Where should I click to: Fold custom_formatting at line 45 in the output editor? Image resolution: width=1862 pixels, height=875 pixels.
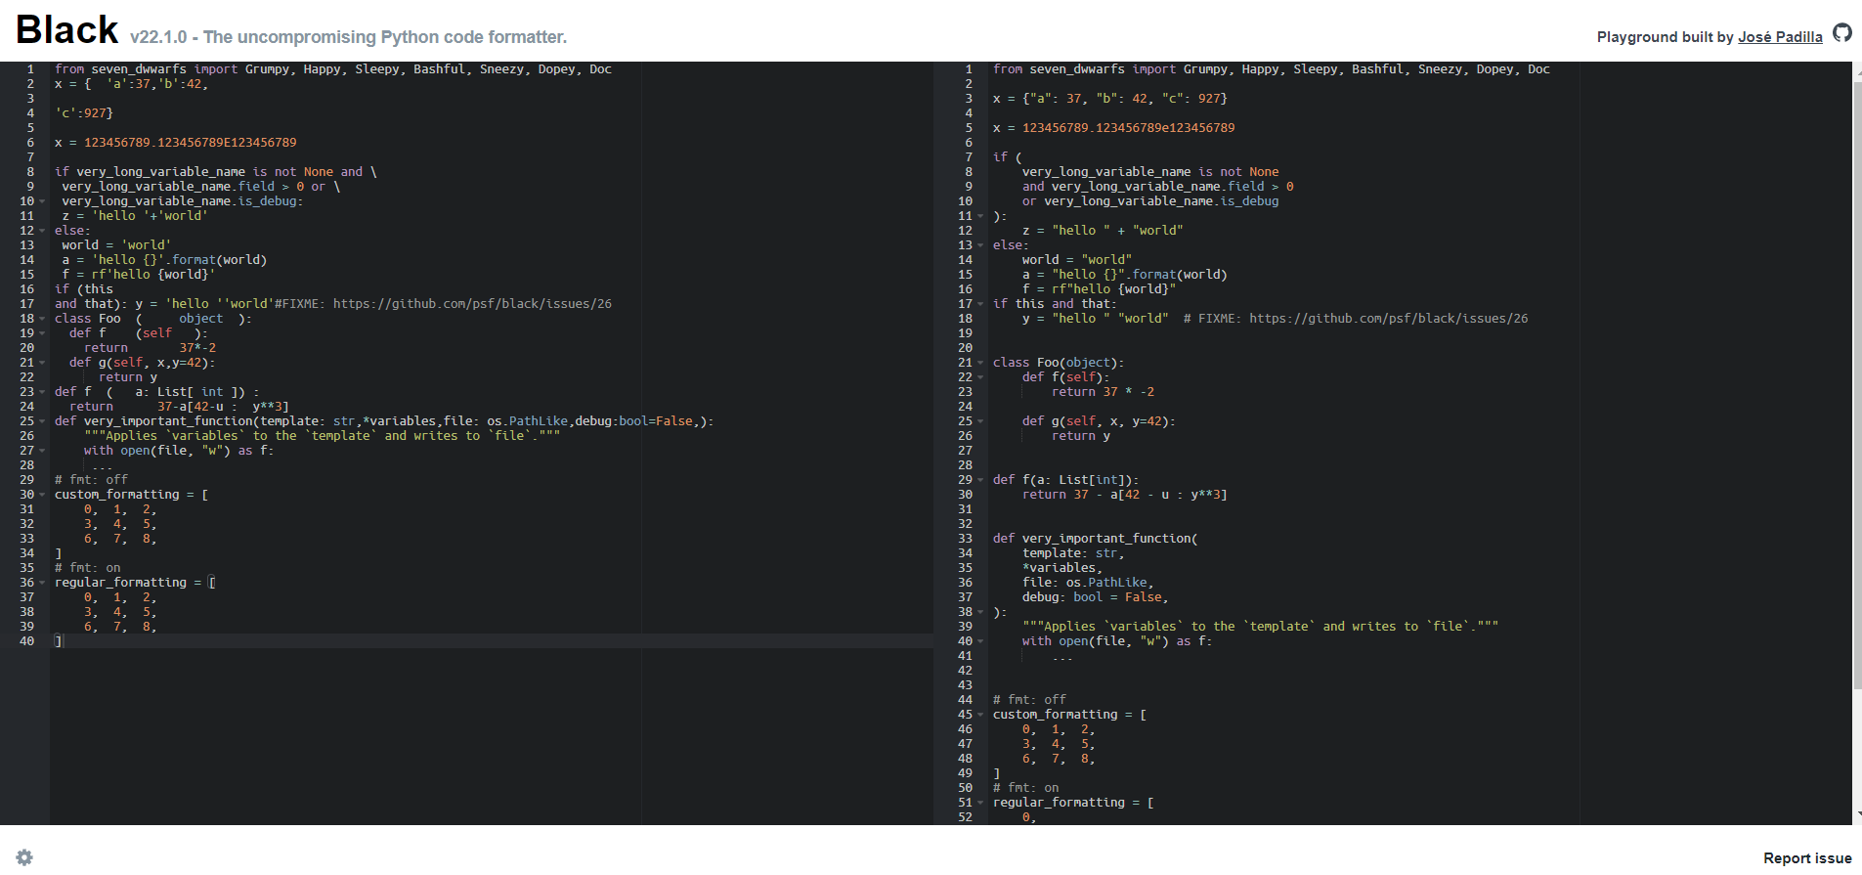980,715
